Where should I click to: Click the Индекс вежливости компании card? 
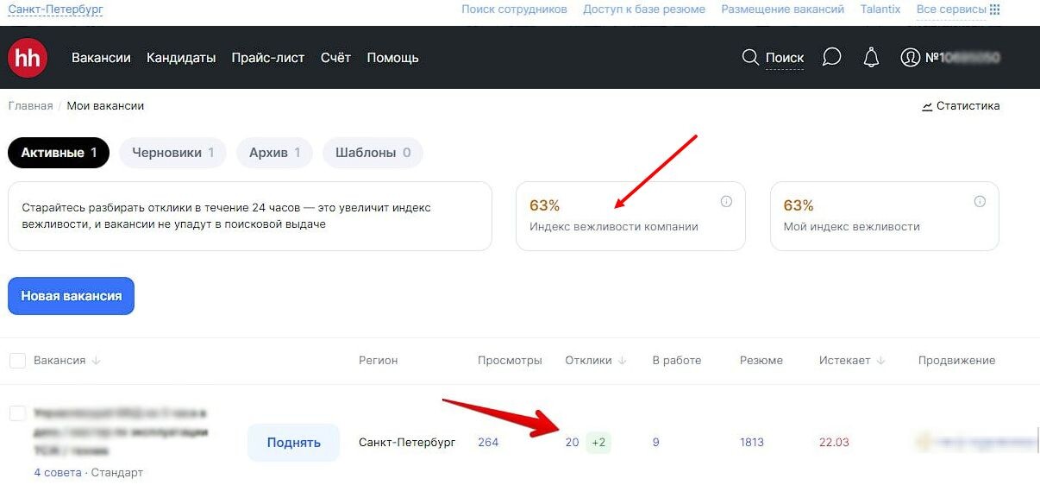pyautogui.click(x=630, y=216)
